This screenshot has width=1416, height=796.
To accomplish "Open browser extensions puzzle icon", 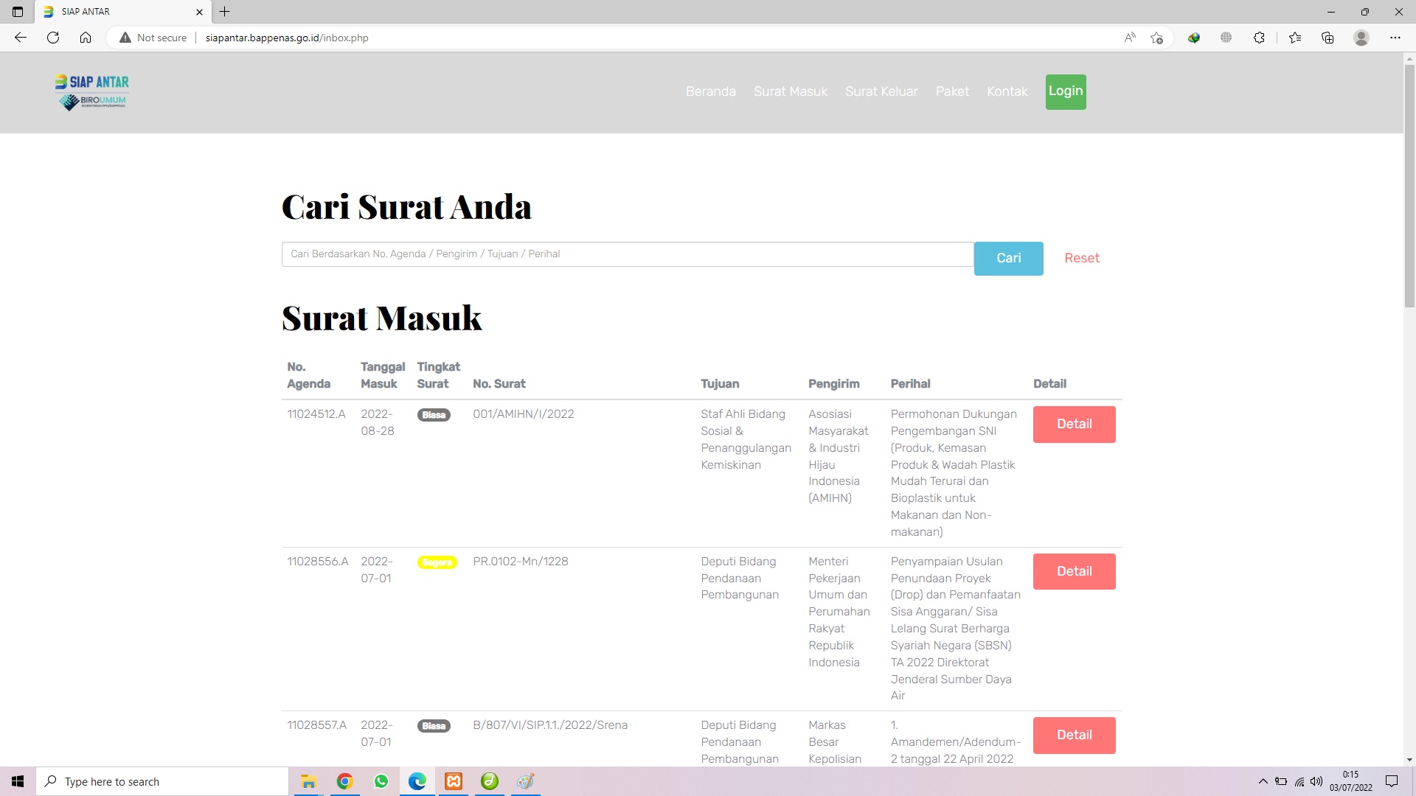I will (x=1259, y=38).
